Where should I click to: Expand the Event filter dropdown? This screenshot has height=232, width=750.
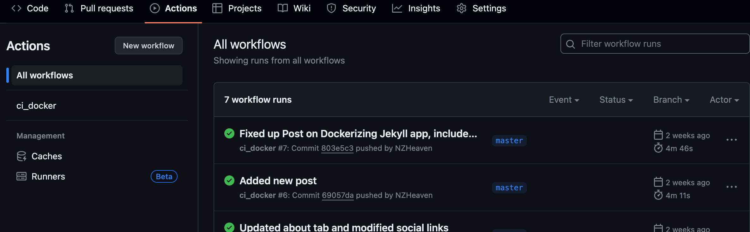[564, 100]
